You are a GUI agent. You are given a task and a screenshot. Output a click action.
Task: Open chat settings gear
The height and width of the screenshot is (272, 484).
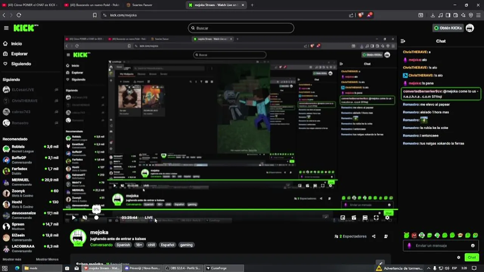point(459,258)
